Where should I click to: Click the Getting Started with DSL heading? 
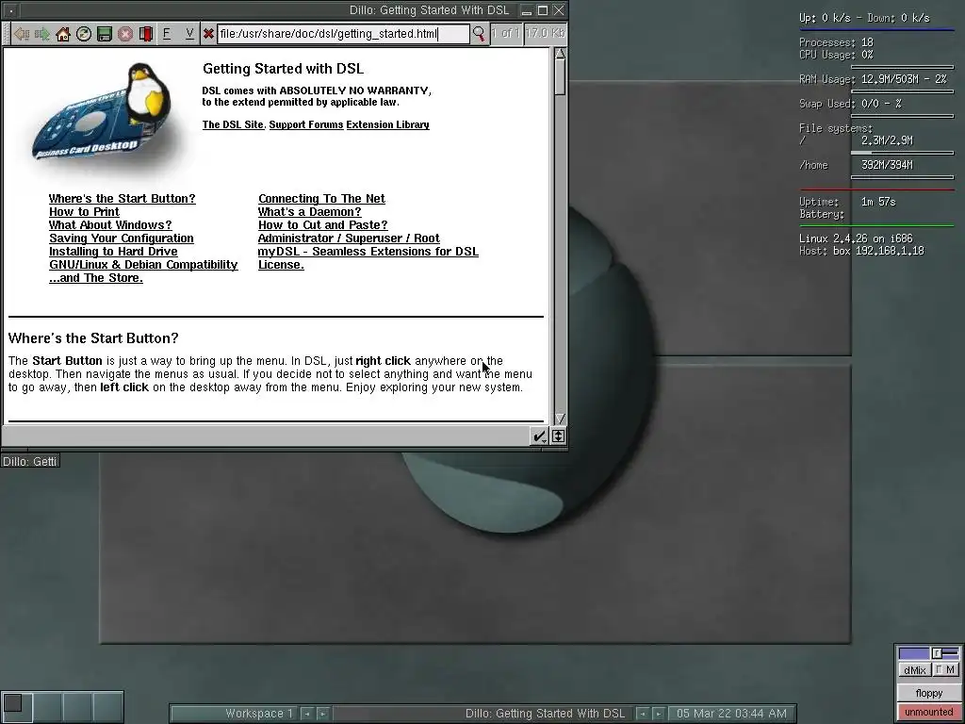[x=283, y=68]
